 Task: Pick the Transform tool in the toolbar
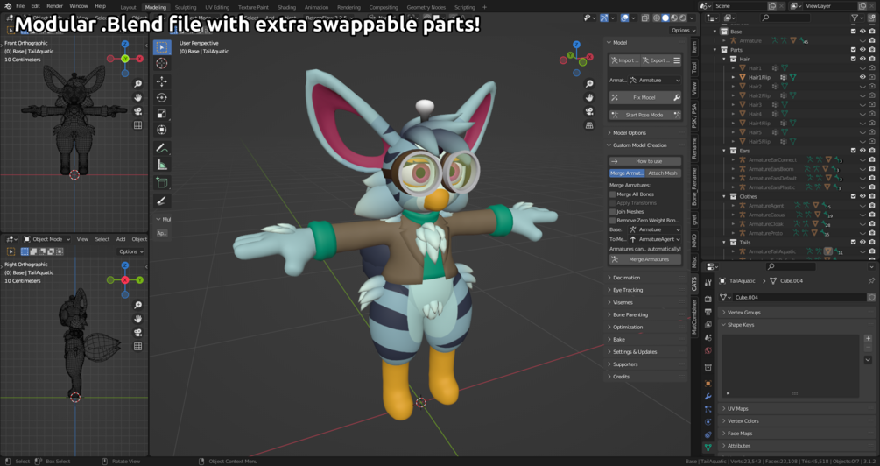click(x=162, y=130)
